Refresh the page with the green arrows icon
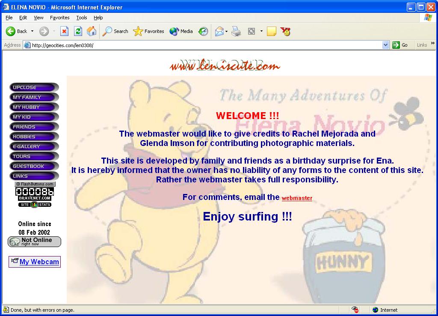The width and height of the screenshot is (438, 316). [x=78, y=31]
